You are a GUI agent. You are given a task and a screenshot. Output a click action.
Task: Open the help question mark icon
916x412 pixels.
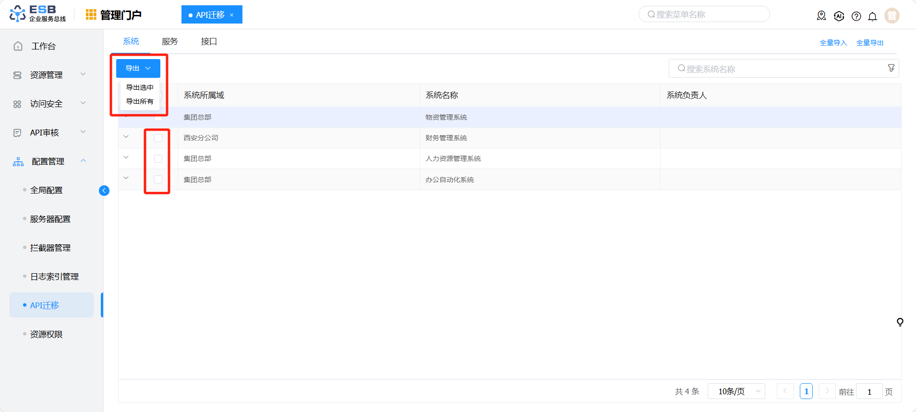click(856, 16)
